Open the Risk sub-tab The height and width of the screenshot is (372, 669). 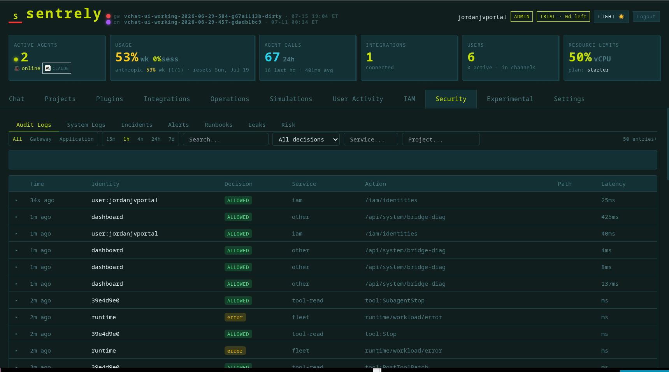(x=288, y=125)
